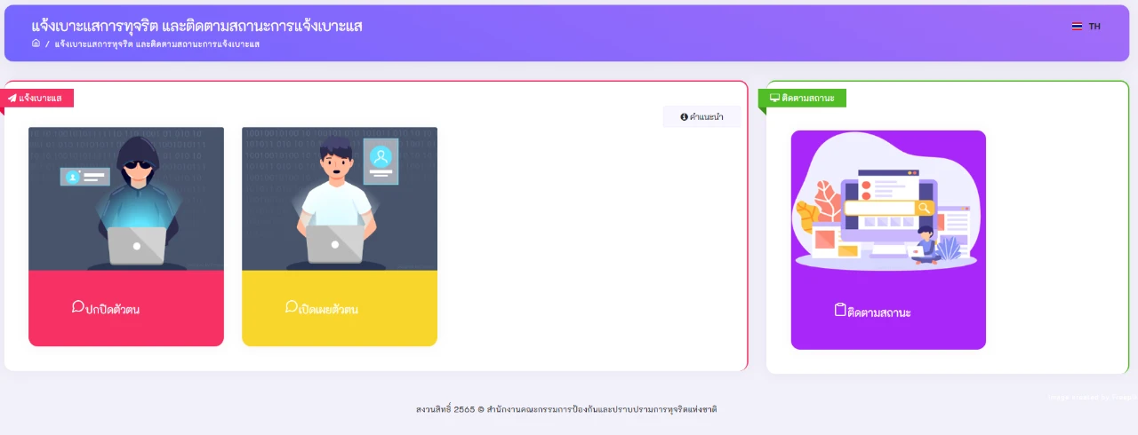
Task: Select the red แจ้งเบาะแส ribbon tab
Action: click(x=40, y=98)
